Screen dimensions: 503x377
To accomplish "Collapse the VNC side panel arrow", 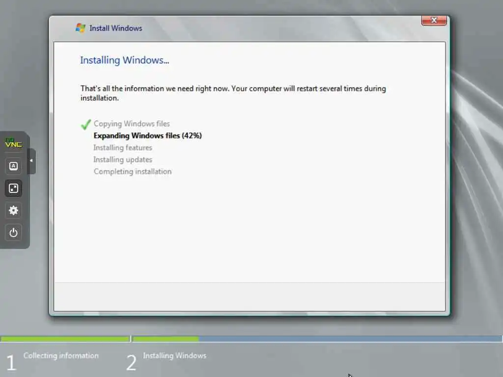I will point(31,161).
